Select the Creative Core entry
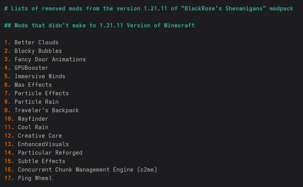Image resolution: width=303 pixels, height=187 pixels. [40, 136]
